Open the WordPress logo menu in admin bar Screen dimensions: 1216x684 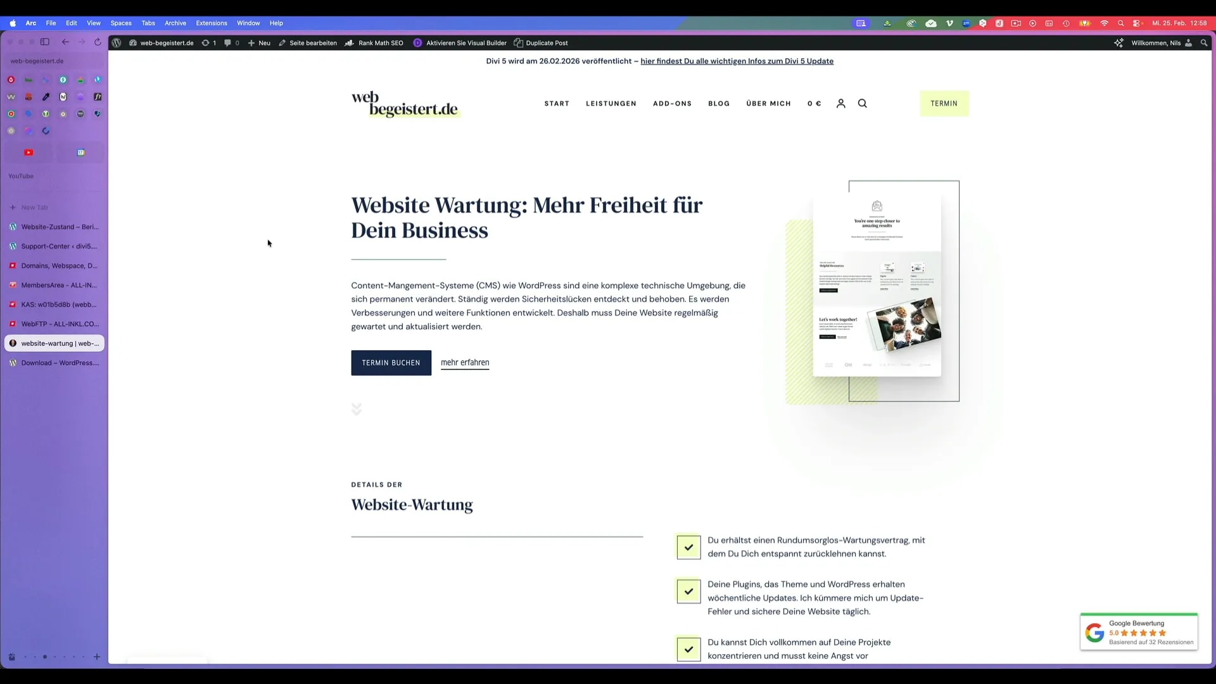pos(117,42)
